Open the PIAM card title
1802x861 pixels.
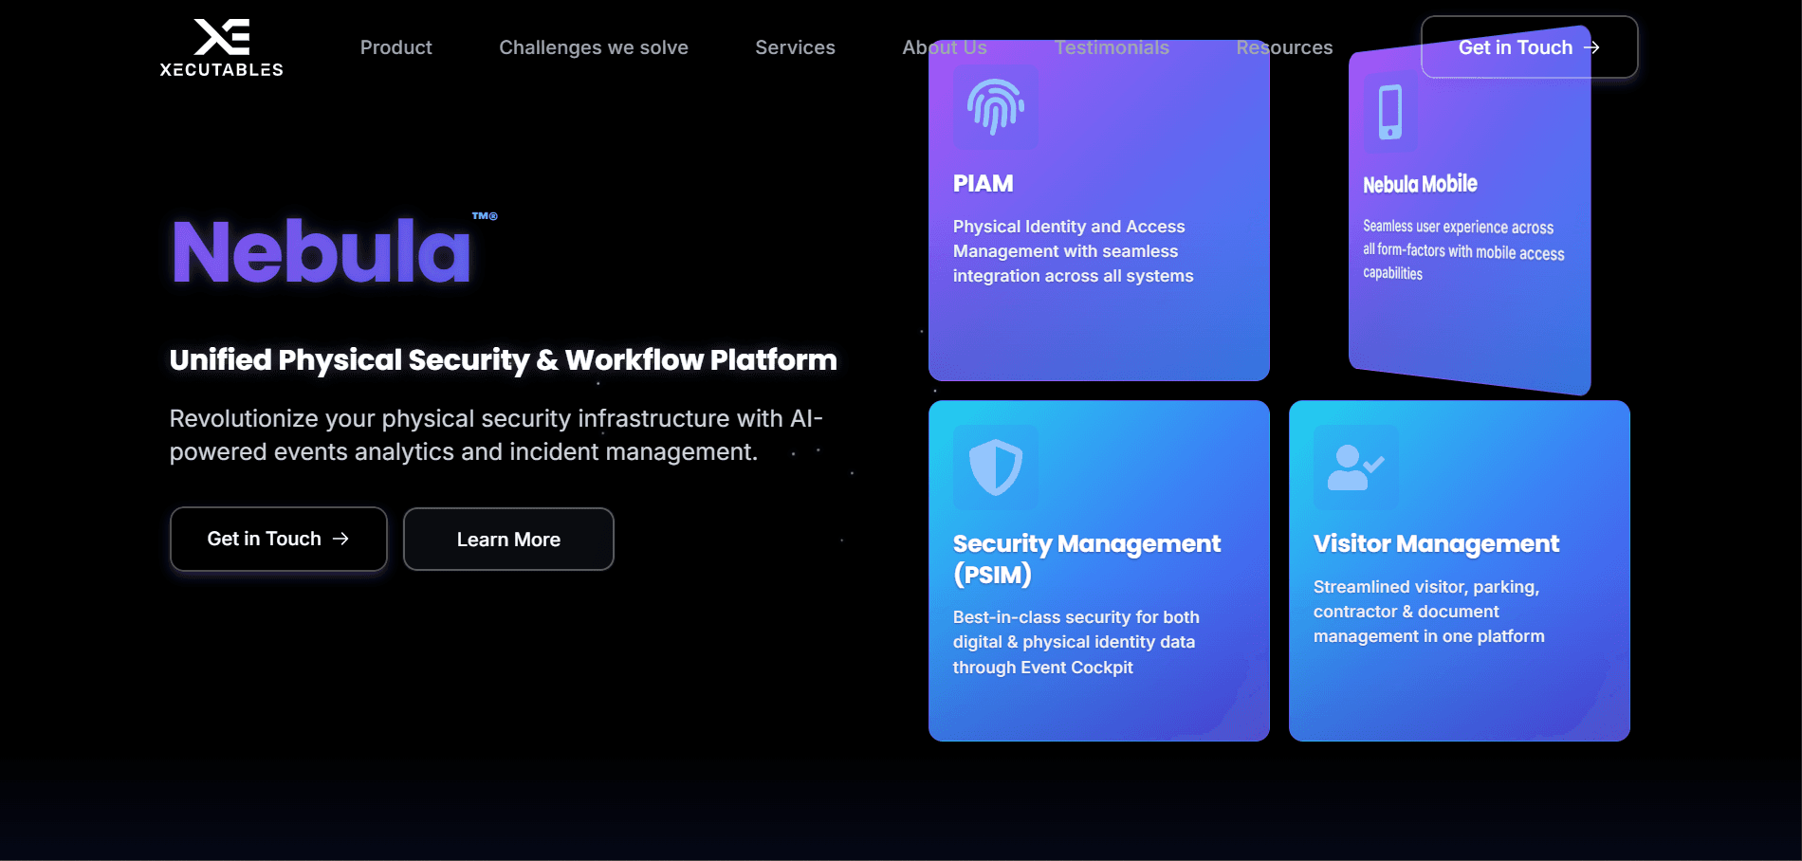pyautogui.click(x=984, y=184)
